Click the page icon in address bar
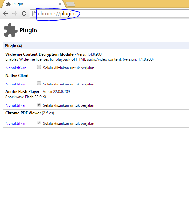This screenshot has width=189, height=214. pyautogui.click(x=34, y=14)
